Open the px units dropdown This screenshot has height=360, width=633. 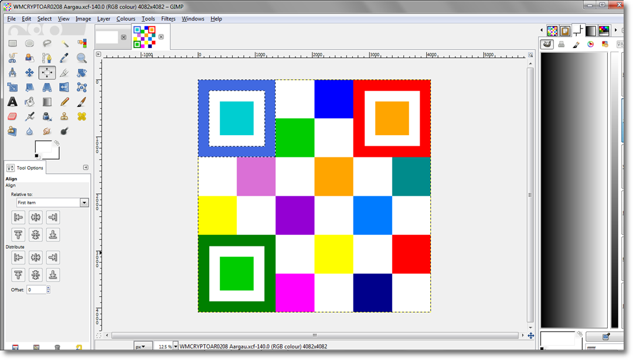point(142,347)
